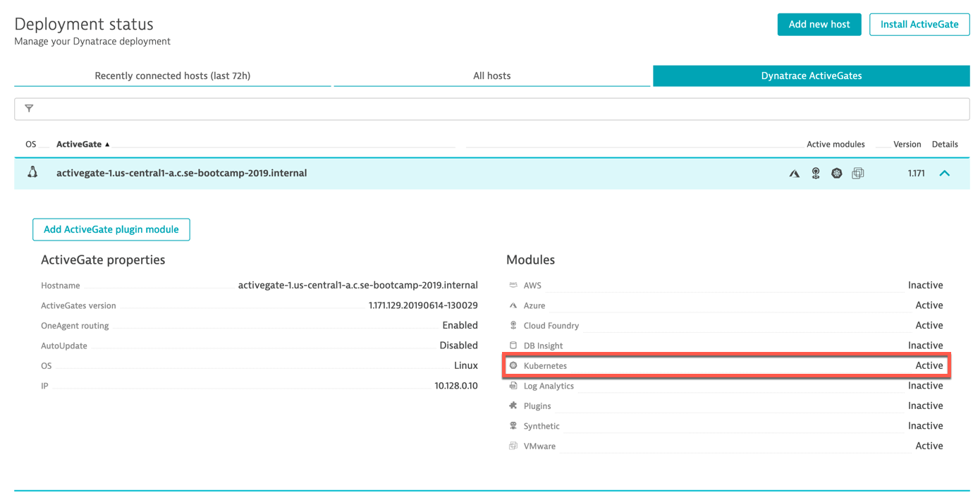Click the ActiveGate properties heading
Viewport: 973px width, 493px height.
pyautogui.click(x=103, y=260)
